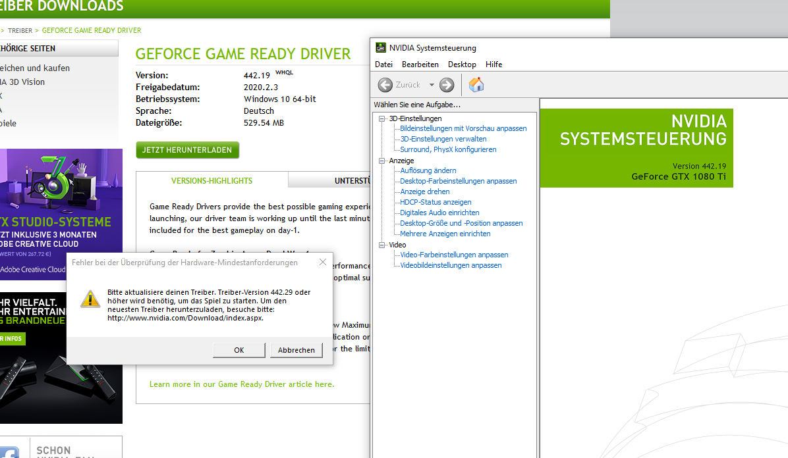Click the green INFOS button on Shield ad
Viewport: 788px width, 458px height.
(13, 338)
